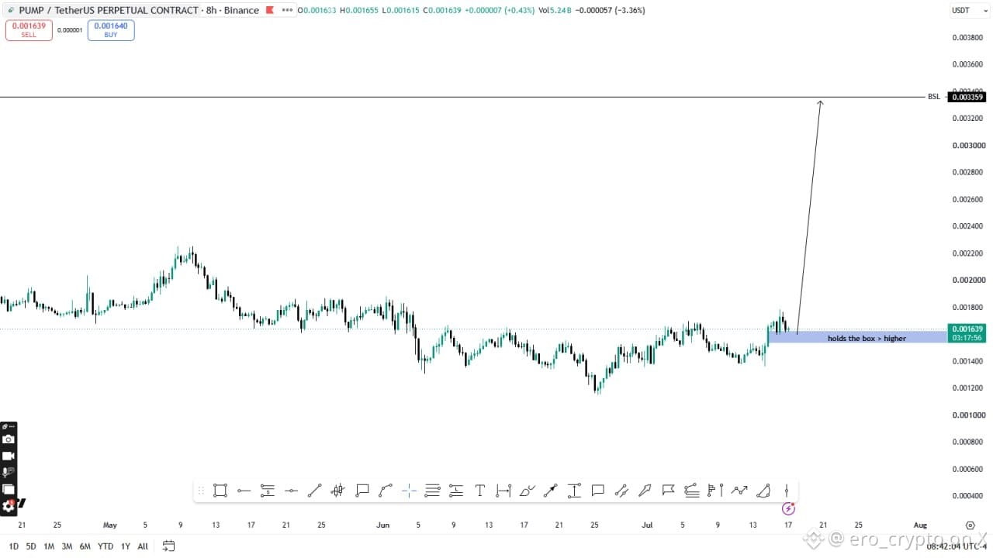Select the diagonal Trend Line tool
Screen dimensions: 993x558
coord(314,490)
